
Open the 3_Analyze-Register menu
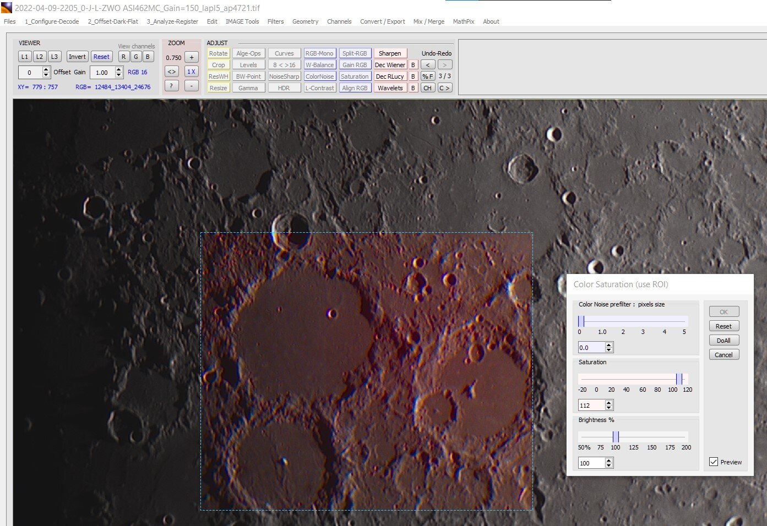172,21
